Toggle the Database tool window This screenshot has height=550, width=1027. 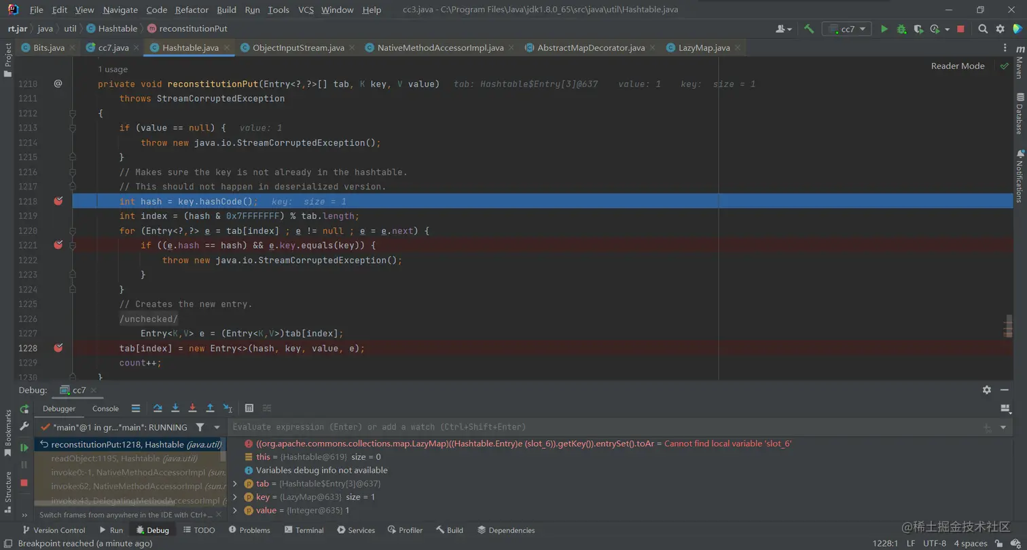1020,113
